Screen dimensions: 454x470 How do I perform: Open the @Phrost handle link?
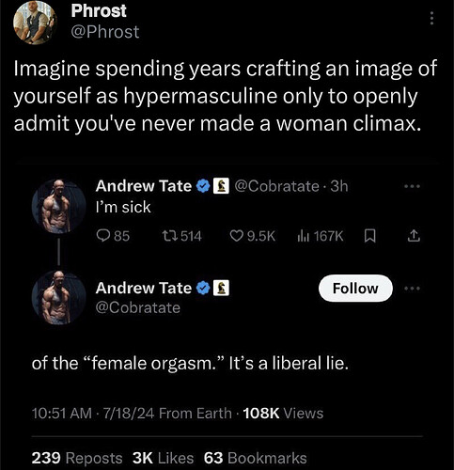[105, 32]
